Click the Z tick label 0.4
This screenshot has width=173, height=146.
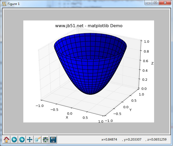[x=145, y=70]
